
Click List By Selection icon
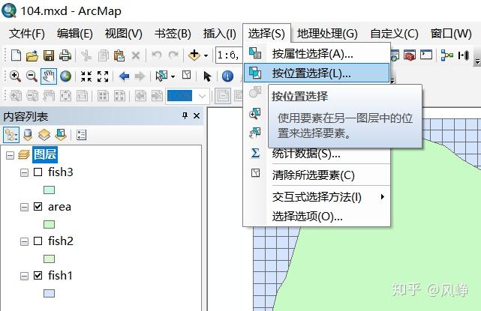pos(61,135)
